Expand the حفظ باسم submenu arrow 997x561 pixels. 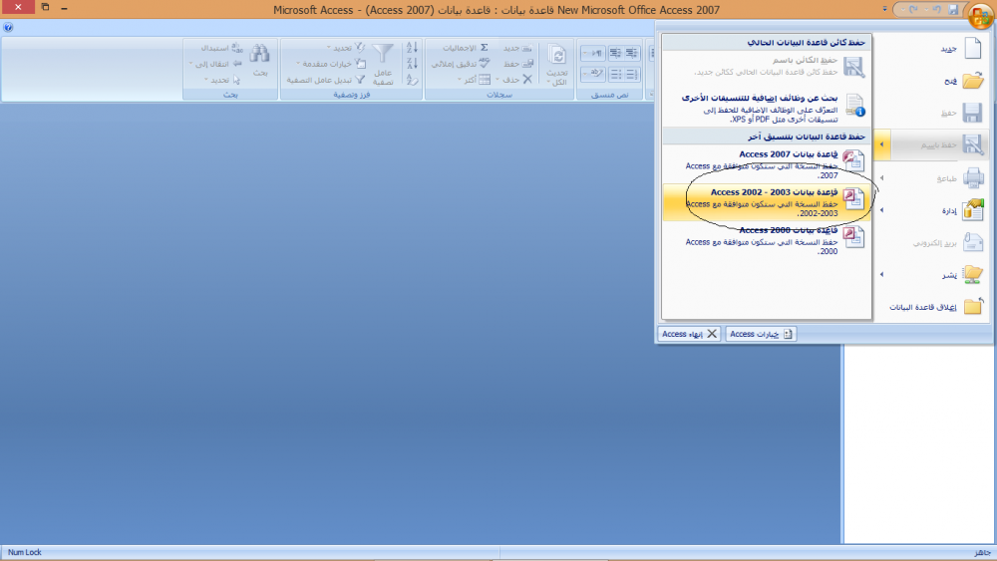coord(882,144)
